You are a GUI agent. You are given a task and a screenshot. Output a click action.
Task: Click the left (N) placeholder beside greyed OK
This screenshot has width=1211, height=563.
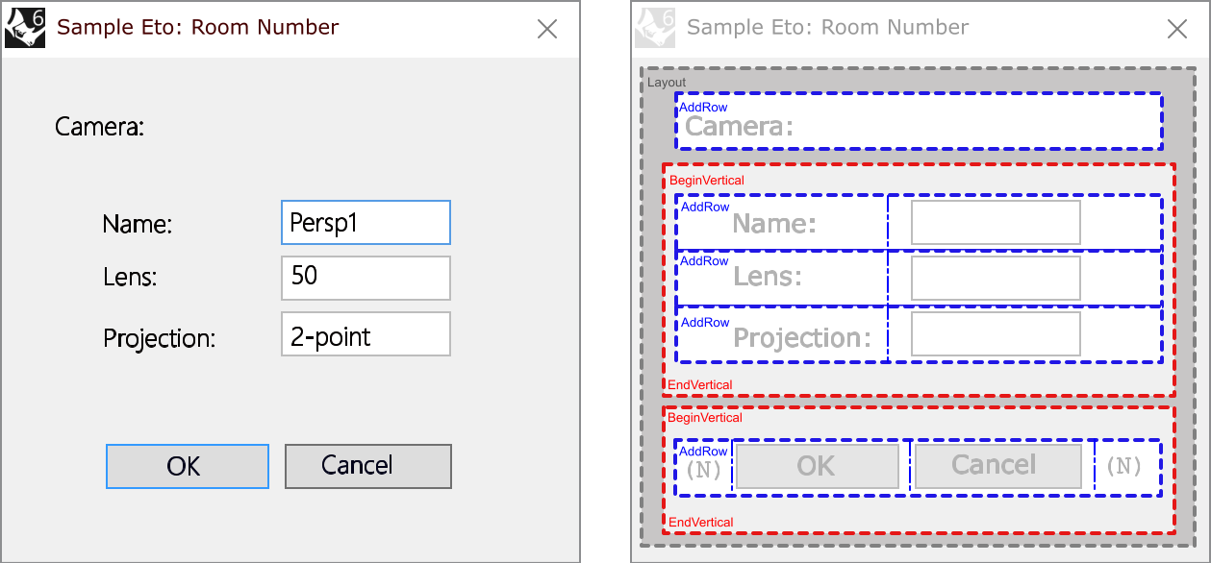tap(703, 469)
